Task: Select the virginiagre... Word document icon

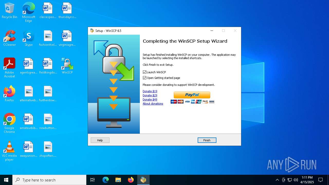Action: tap(67, 39)
